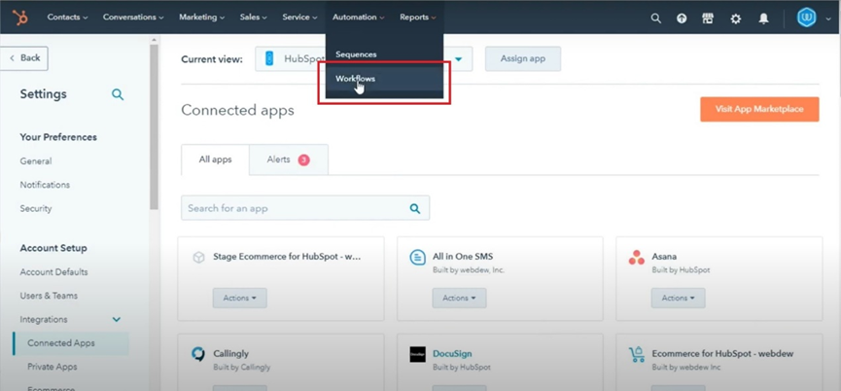This screenshot has height=391, width=841.
Task: Open the Contacts menu
Action: click(x=67, y=18)
